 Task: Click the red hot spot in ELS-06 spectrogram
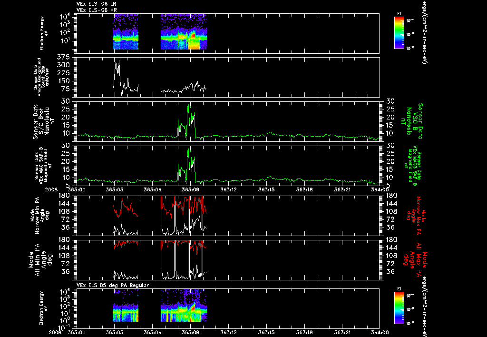pyautogui.click(x=193, y=36)
